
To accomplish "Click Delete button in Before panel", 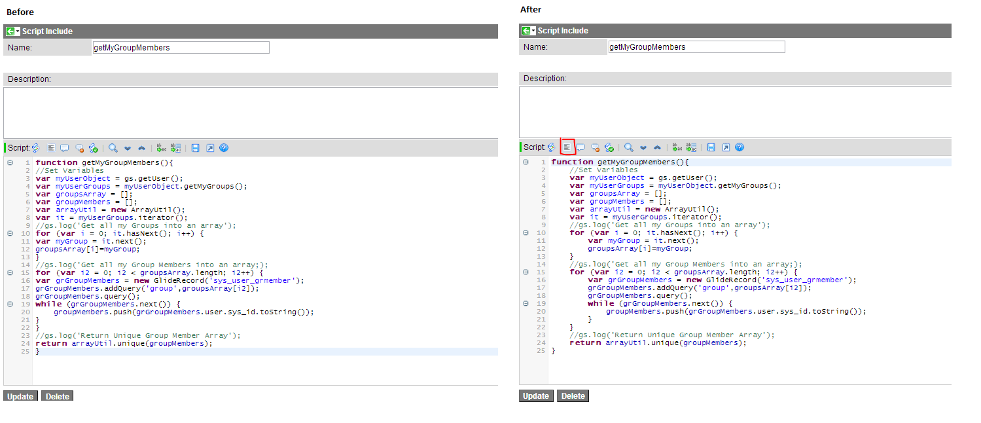I will tap(57, 396).
